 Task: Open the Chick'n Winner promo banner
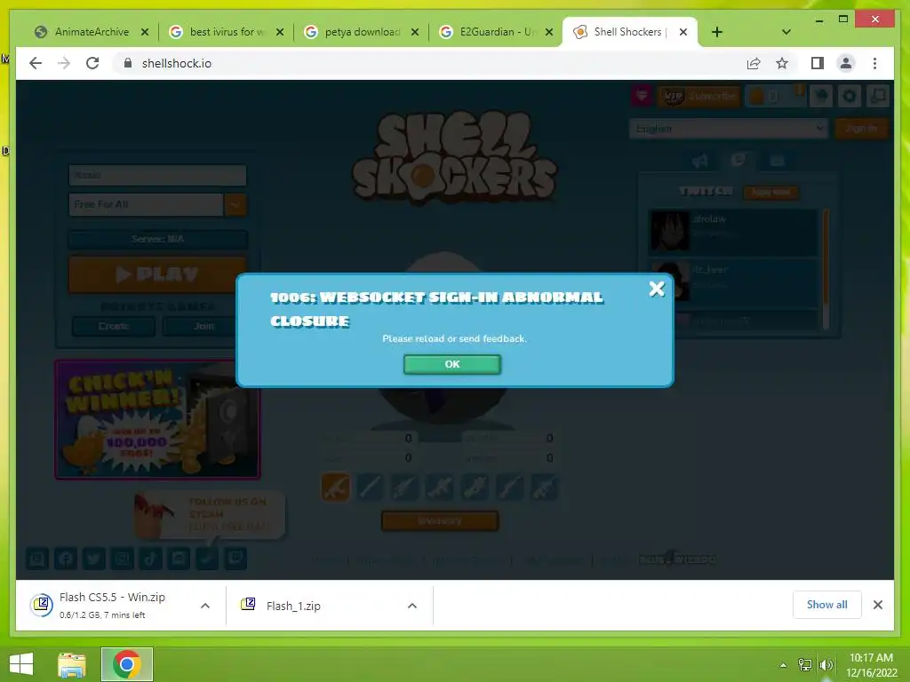(x=157, y=420)
